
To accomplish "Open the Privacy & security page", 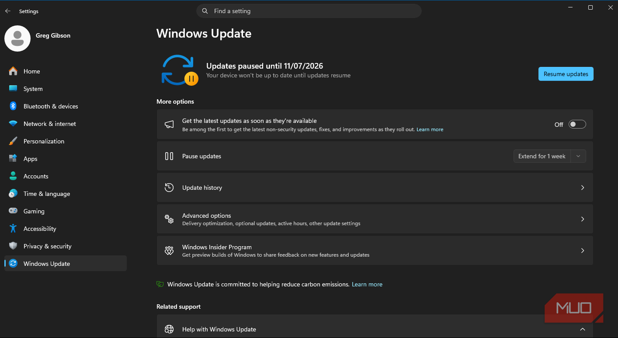I will pyautogui.click(x=66, y=246).
